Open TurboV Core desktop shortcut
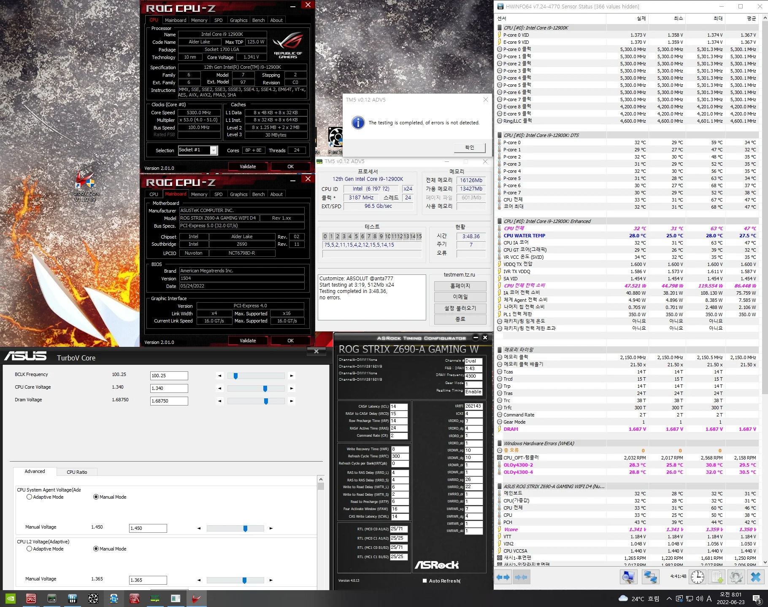Screen dimensions: 768x607 pyautogui.click(x=85, y=185)
